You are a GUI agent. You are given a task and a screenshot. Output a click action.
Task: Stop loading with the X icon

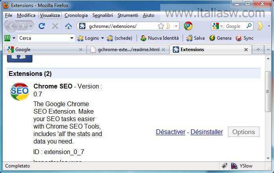(x=55, y=26)
